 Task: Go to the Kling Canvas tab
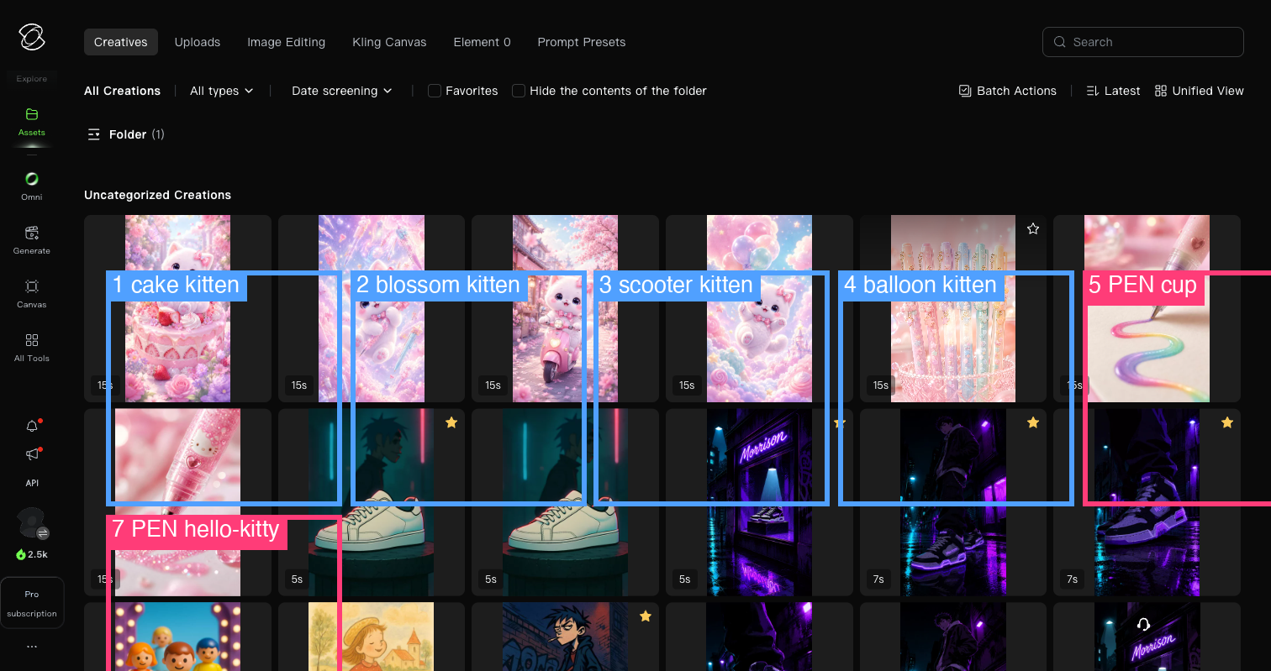click(x=389, y=42)
